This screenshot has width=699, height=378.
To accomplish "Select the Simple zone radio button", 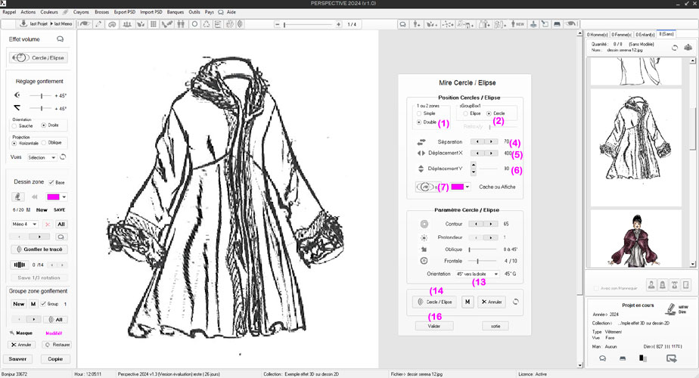I will coord(420,113).
